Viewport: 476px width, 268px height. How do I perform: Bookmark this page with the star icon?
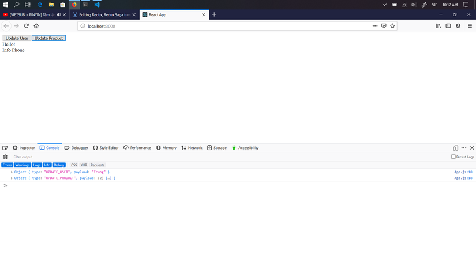[392, 26]
